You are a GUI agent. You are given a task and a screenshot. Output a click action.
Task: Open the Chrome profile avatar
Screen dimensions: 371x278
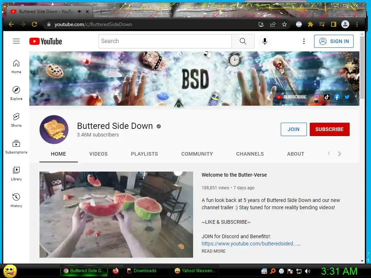click(345, 24)
